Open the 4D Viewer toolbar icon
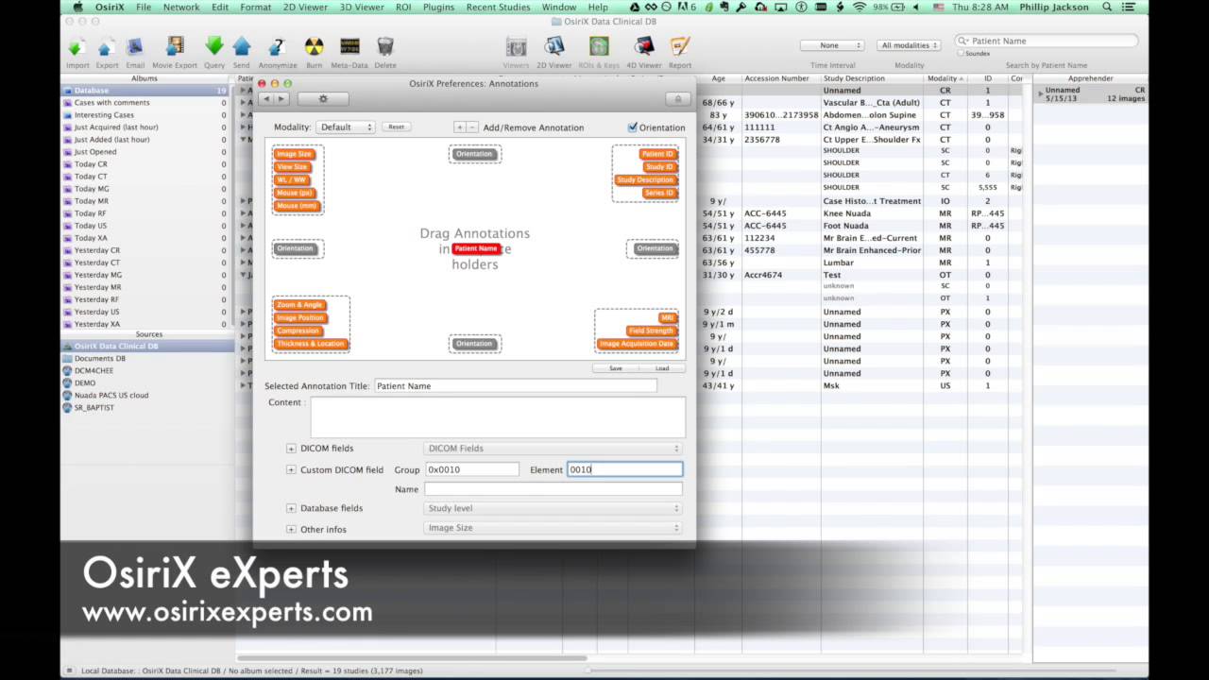 [x=644, y=47]
